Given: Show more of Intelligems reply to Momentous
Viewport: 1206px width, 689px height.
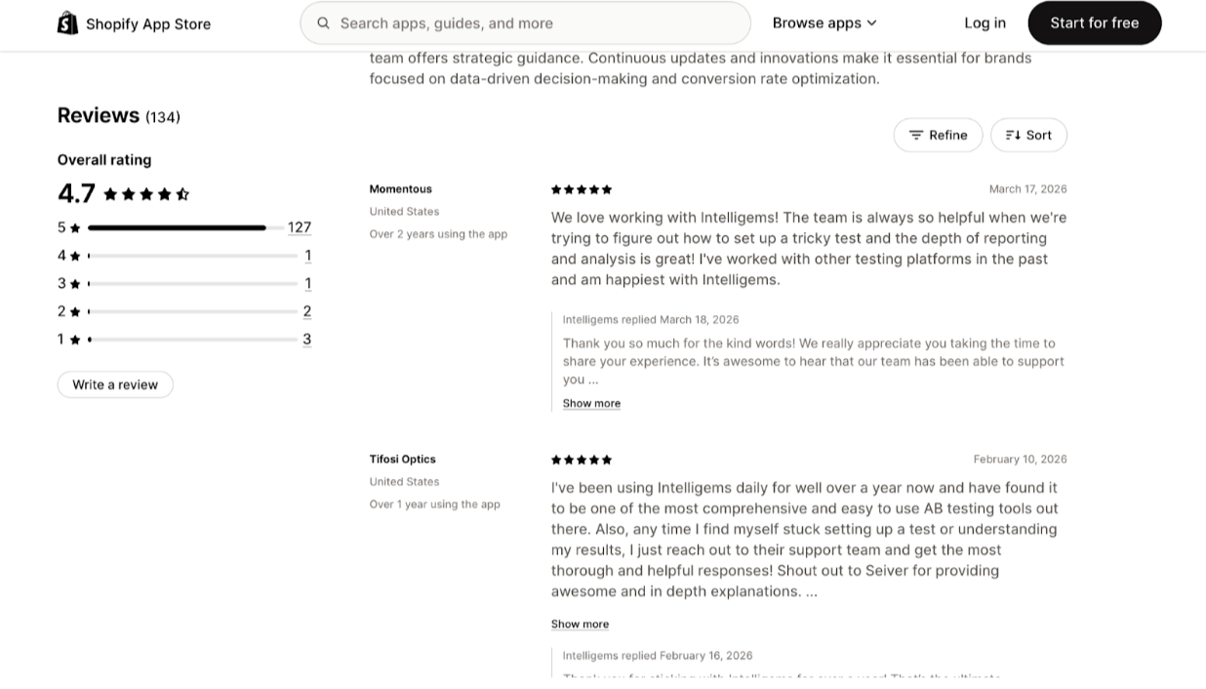Looking at the screenshot, I should (591, 403).
